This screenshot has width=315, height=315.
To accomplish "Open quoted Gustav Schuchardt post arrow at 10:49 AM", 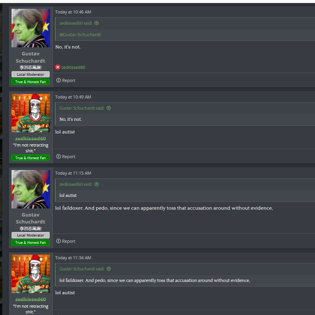I will [x=109, y=108].
